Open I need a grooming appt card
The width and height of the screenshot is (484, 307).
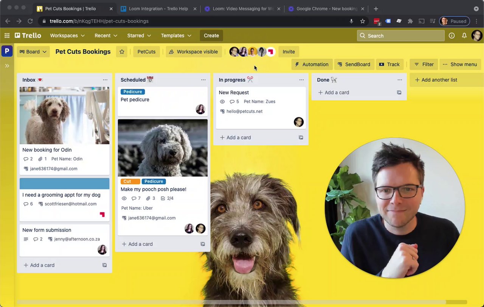pos(65,199)
